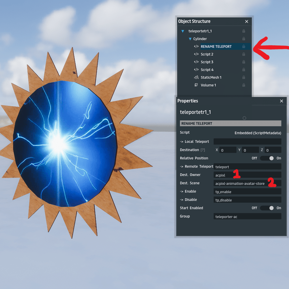The width and height of the screenshot is (289, 289).
Task: Click the Script 2 code icon
Action: pos(196,54)
